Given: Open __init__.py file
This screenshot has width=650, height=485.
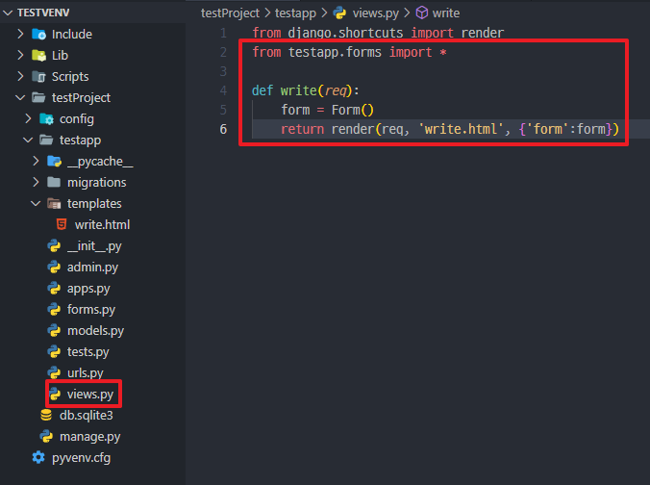Looking at the screenshot, I should pyautogui.click(x=94, y=246).
